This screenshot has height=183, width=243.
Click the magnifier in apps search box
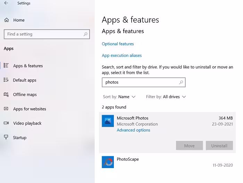181,82
